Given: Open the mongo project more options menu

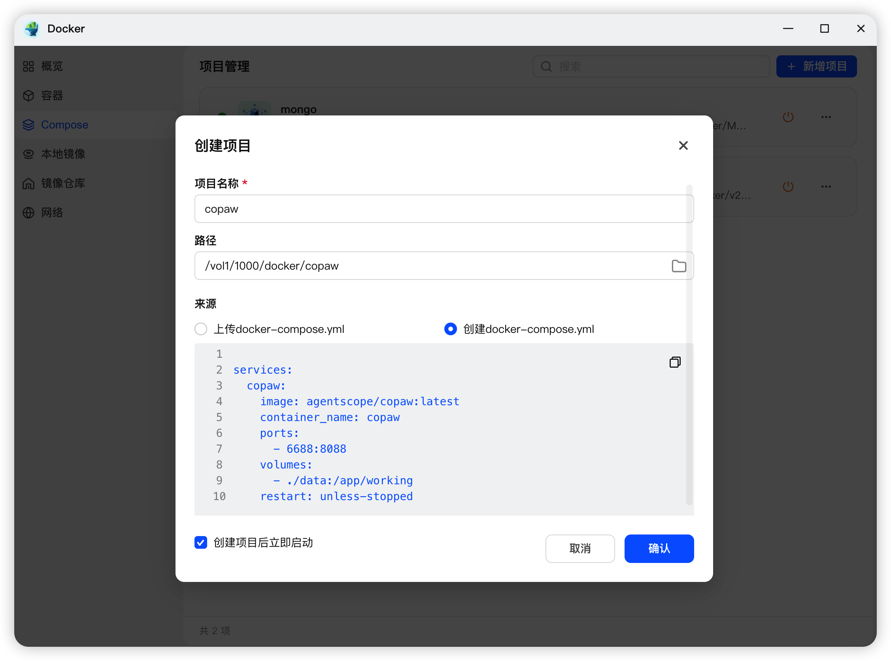Looking at the screenshot, I should click(x=826, y=117).
